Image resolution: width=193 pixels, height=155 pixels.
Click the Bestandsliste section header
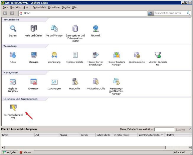(x=11, y=20)
